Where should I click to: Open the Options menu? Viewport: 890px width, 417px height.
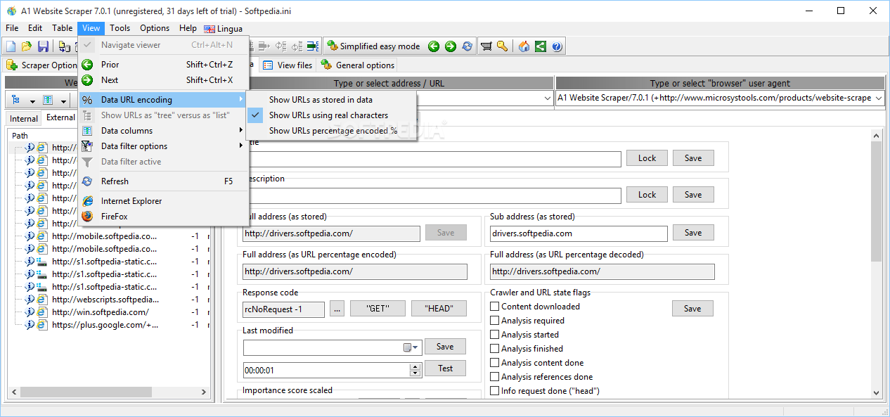coord(155,28)
